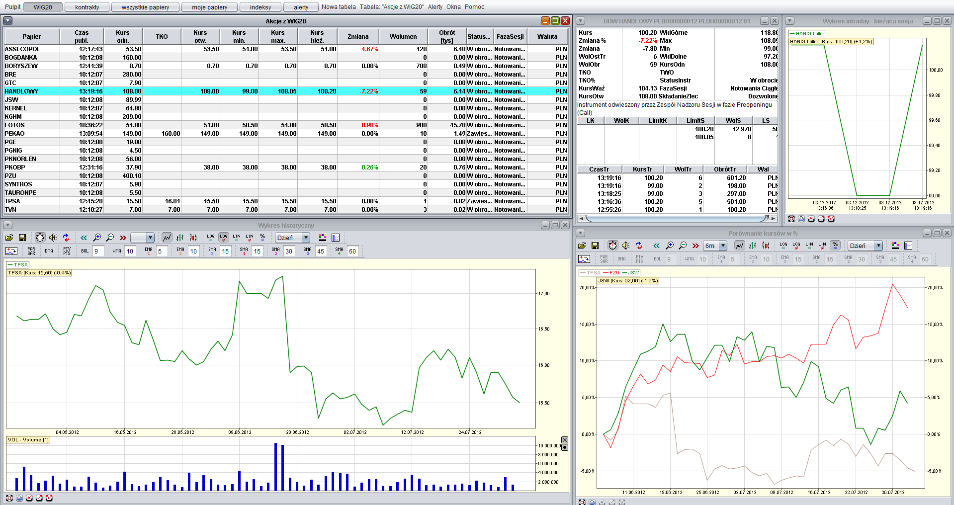This screenshot has width=954, height=505.
Task: Toggle red LIN scale in Wykres historyczny
Action: [x=250, y=238]
